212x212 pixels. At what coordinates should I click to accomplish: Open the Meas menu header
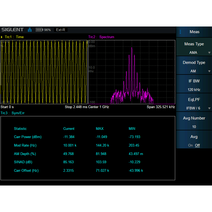[x=194, y=32]
